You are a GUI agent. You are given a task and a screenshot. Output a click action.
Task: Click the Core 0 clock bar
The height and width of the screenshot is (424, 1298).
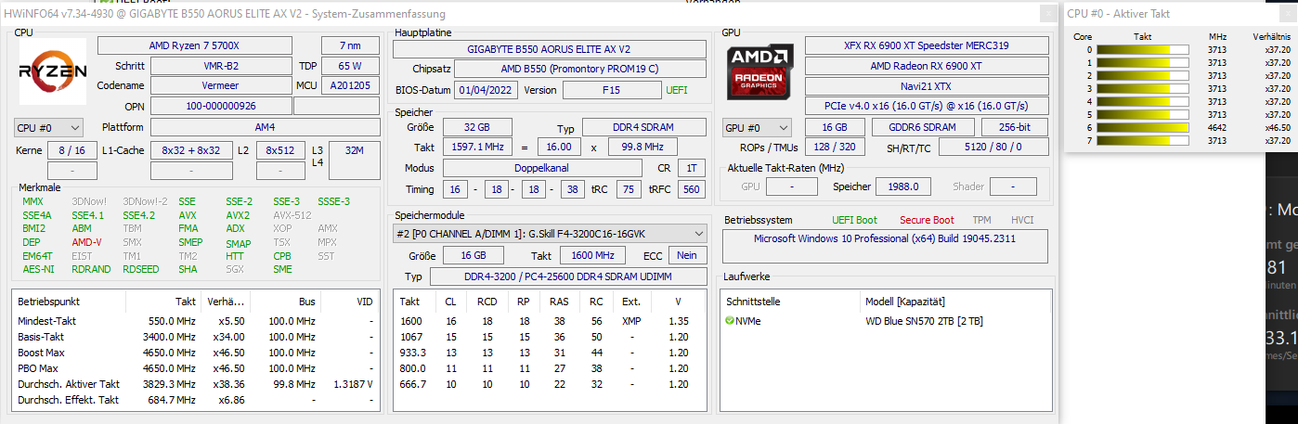click(x=1143, y=49)
